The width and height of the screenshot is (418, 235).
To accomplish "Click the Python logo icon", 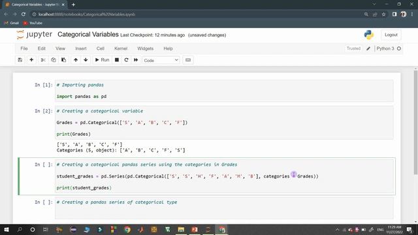I will coord(369,35).
